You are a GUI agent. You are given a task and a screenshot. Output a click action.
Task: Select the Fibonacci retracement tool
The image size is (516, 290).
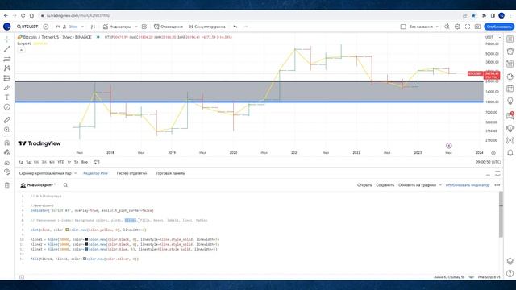click(7, 59)
